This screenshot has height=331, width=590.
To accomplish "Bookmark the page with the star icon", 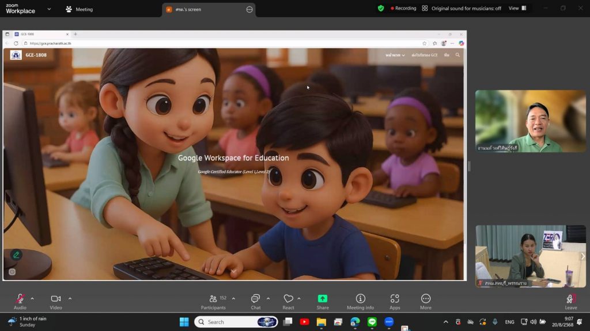I will click(x=425, y=44).
